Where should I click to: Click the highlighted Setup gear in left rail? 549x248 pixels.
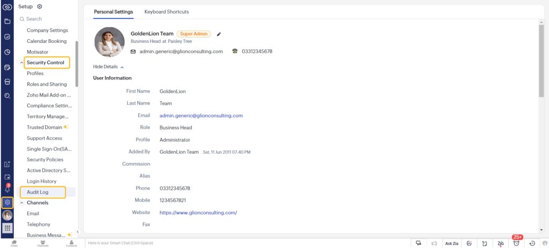pyautogui.click(x=7, y=202)
